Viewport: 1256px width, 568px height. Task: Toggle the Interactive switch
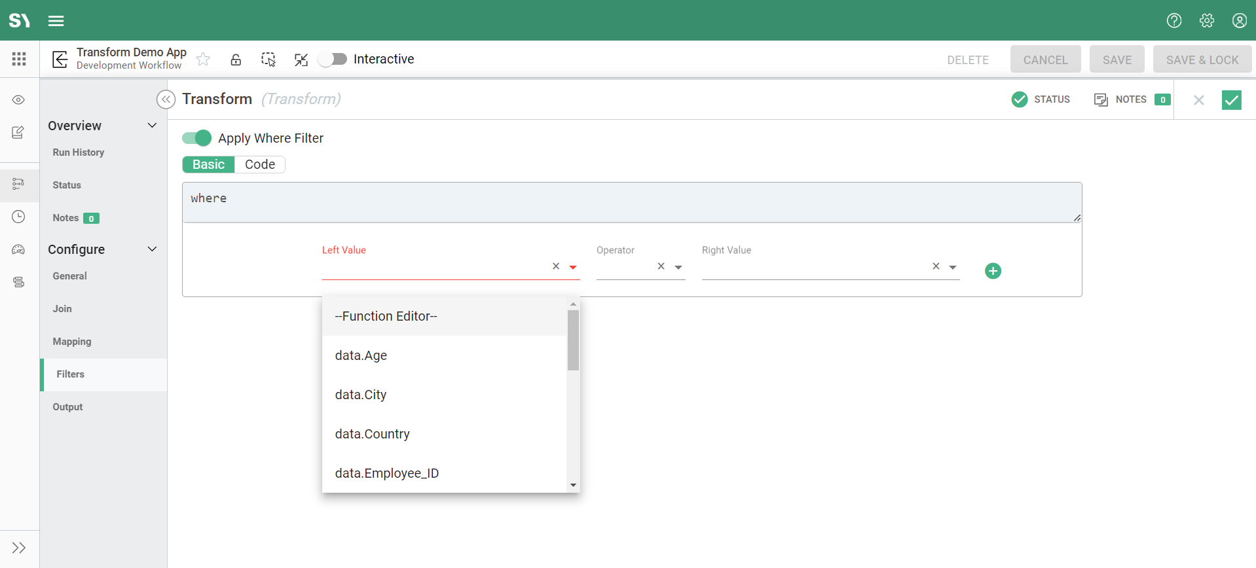pyautogui.click(x=333, y=59)
